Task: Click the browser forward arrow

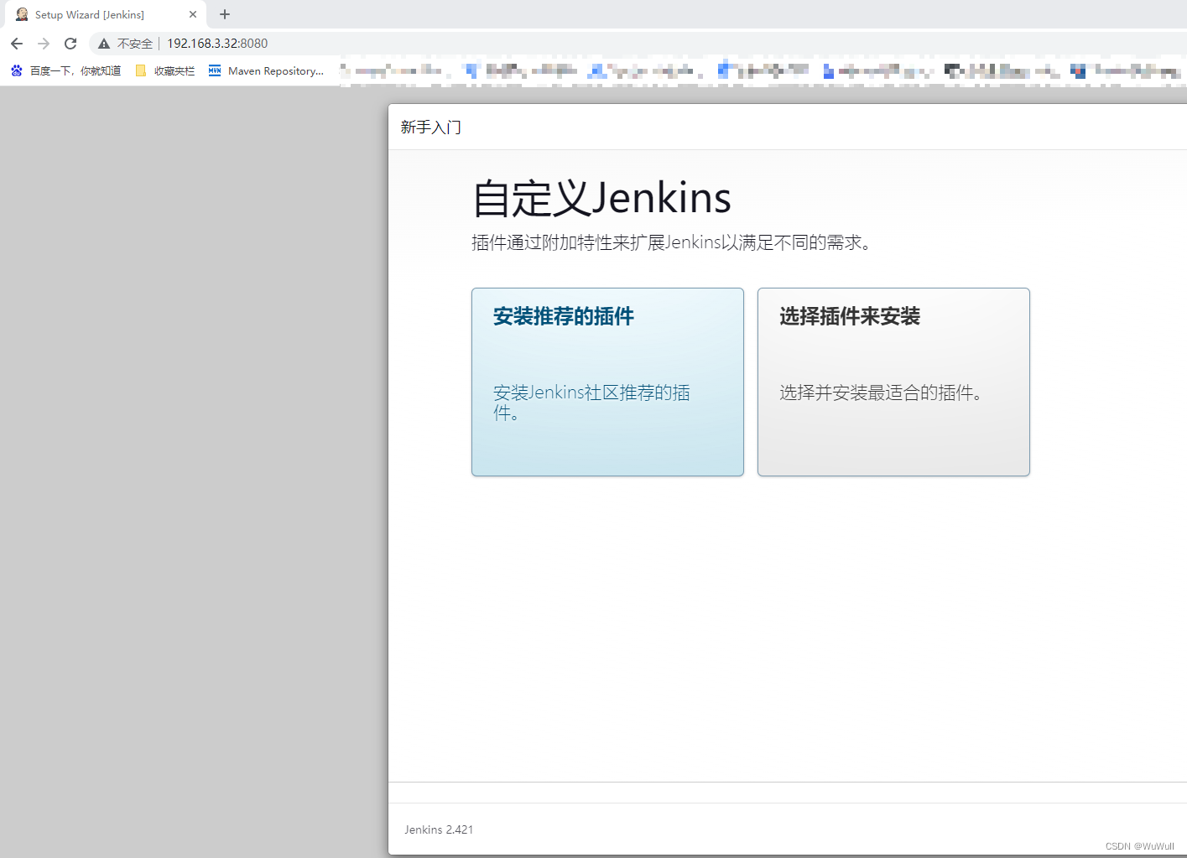Action: pos(44,44)
